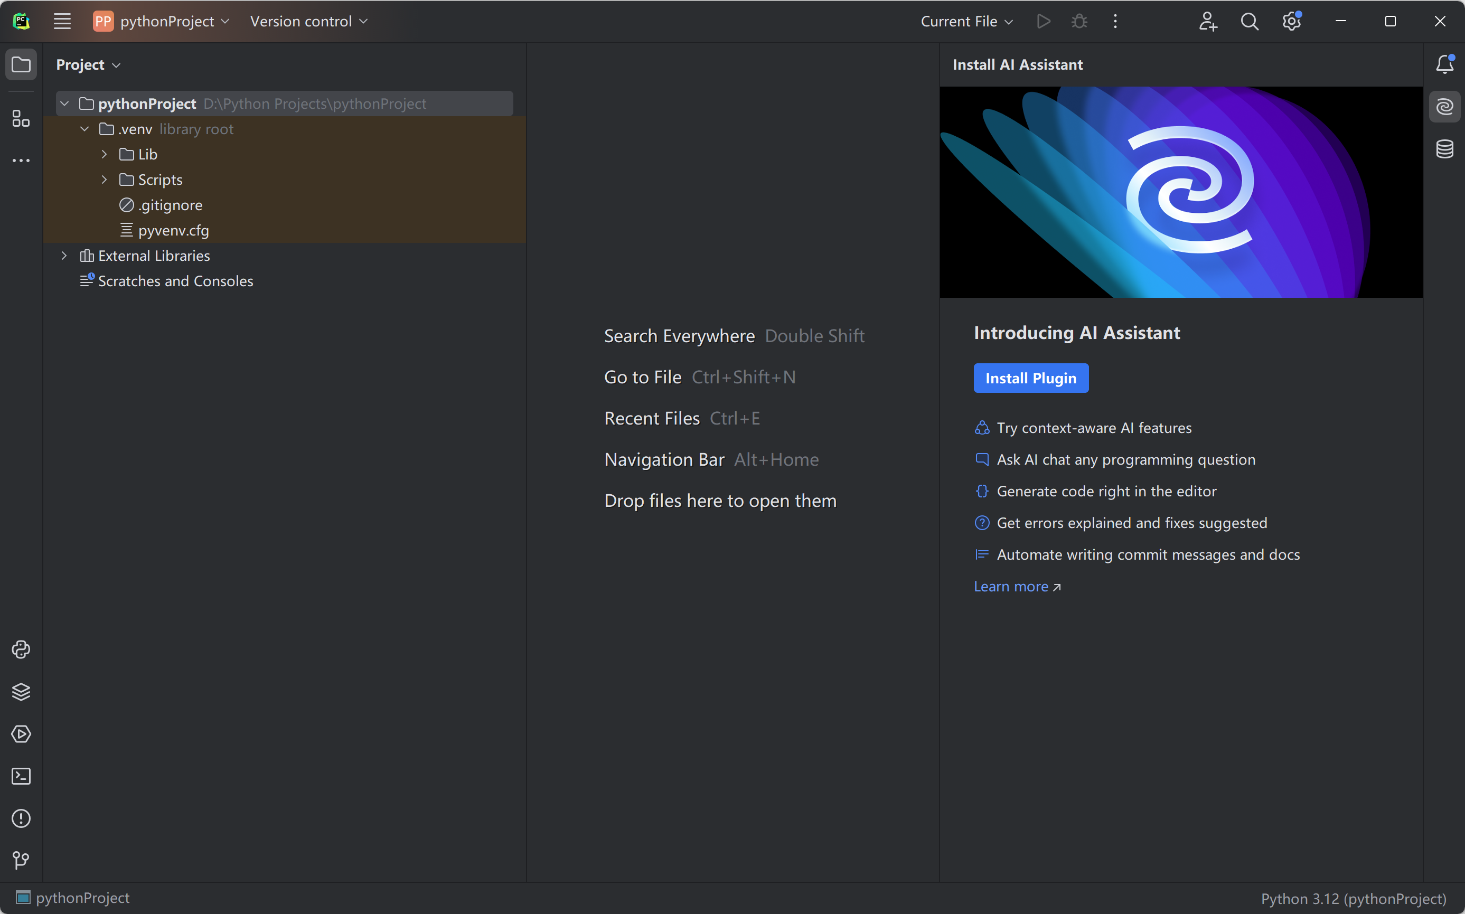Run the current file
This screenshot has height=914, width=1465.
1044,21
